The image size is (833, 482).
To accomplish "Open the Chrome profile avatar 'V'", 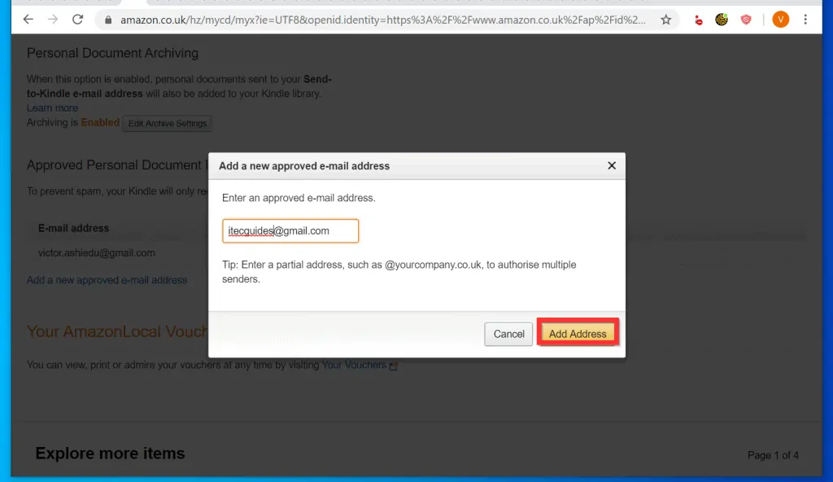I will tap(780, 20).
